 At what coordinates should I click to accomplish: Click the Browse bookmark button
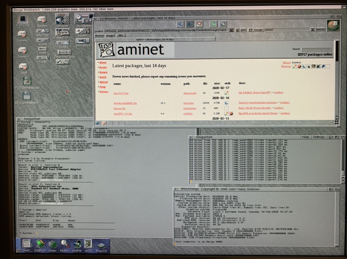click(99, 35)
